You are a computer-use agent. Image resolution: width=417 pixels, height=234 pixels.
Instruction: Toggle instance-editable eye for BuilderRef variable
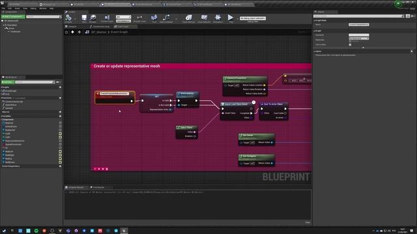click(60, 130)
